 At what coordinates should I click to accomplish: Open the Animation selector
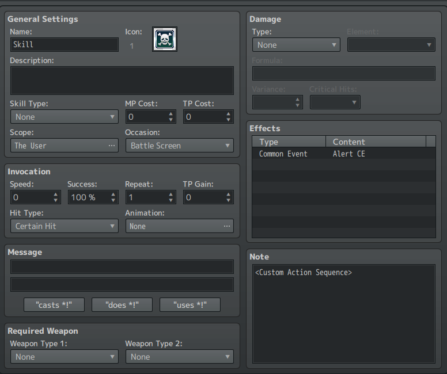[x=180, y=226]
